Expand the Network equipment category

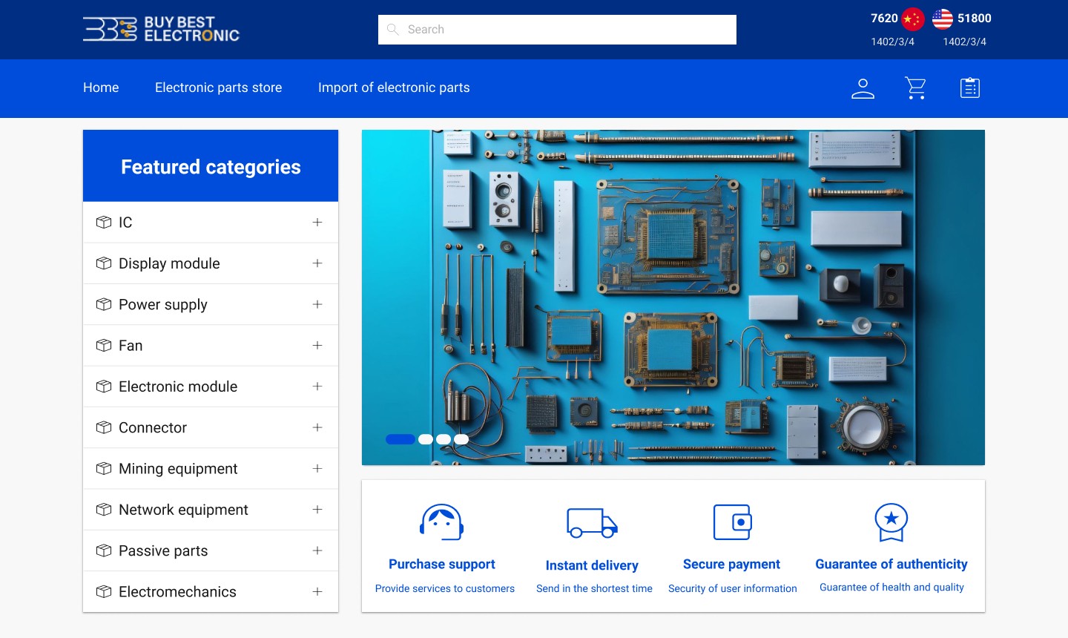point(317,510)
